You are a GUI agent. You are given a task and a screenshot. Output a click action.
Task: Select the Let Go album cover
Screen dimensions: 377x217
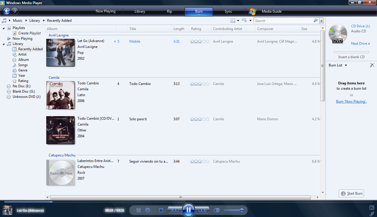pos(60,53)
